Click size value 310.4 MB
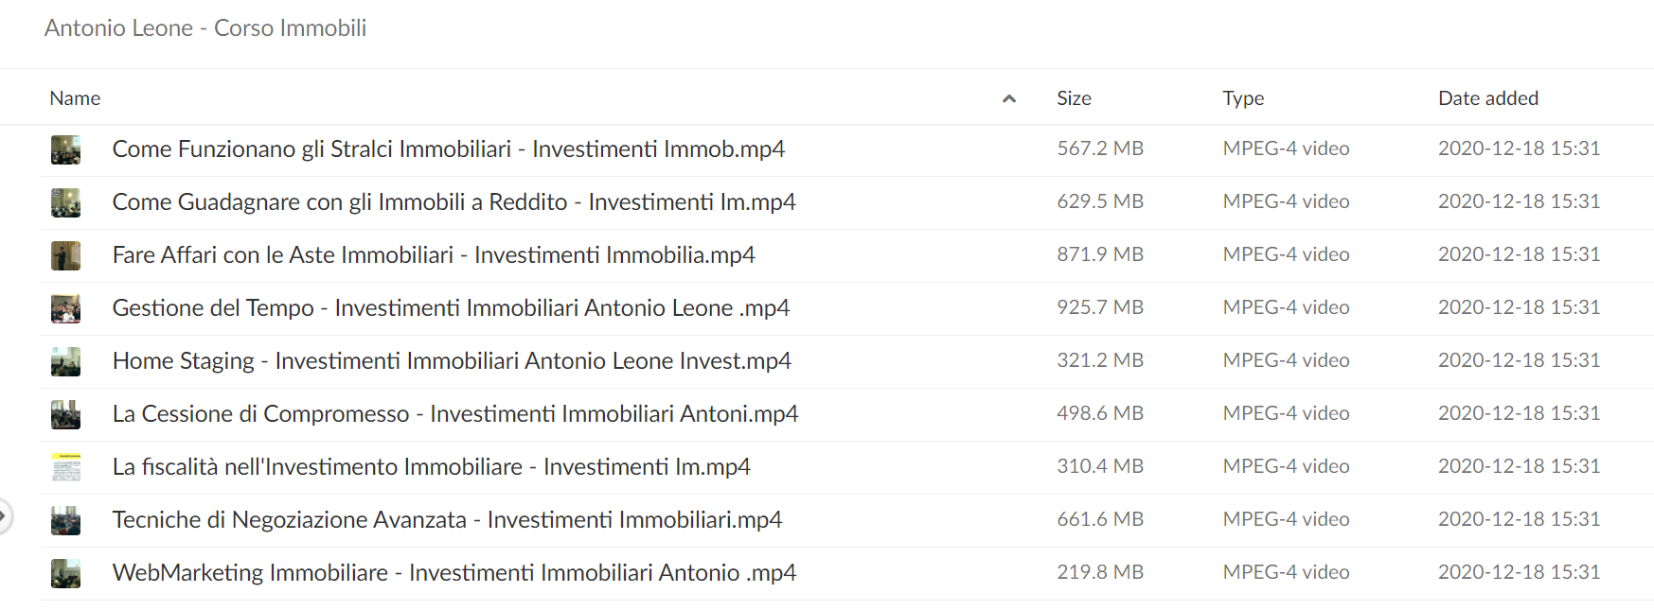This screenshot has height=610, width=1654. (1100, 466)
